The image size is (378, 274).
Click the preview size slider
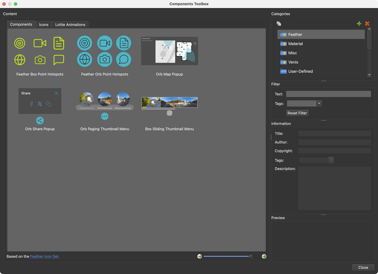251,256
